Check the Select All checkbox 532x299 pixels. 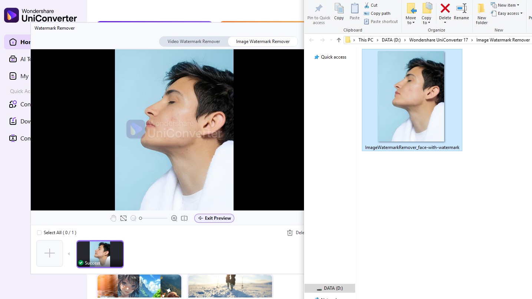pyautogui.click(x=39, y=233)
